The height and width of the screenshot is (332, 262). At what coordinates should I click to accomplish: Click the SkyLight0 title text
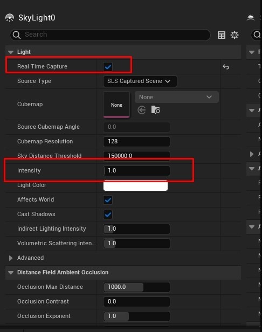(x=37, y=18)
